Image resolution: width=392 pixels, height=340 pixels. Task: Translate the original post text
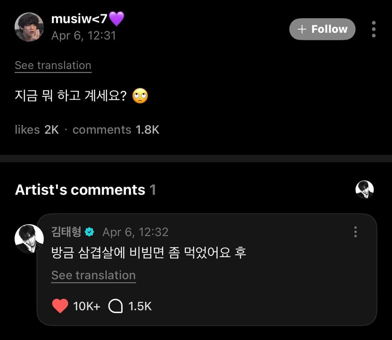tap(53, 65)
